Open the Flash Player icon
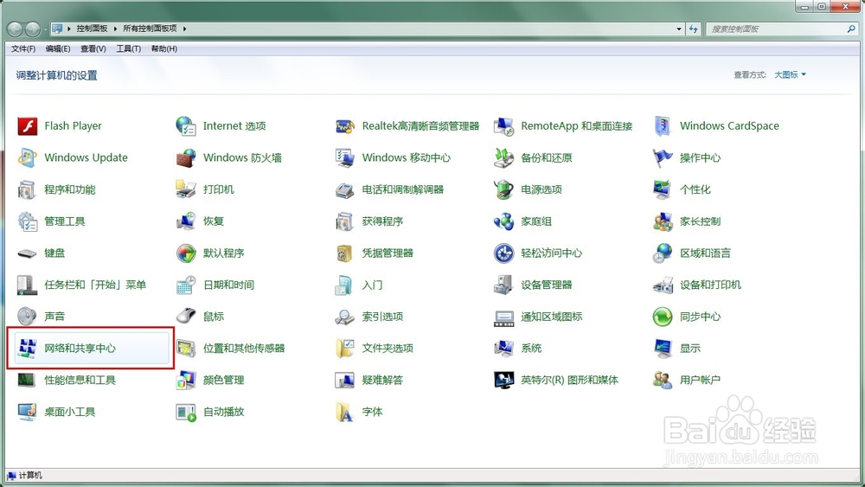Image resolution: width=865 pixels, height=487 pixels. (27, 125)
